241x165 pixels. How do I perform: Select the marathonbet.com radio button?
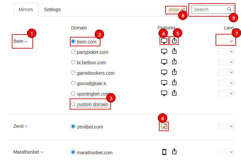coord(73,152)
